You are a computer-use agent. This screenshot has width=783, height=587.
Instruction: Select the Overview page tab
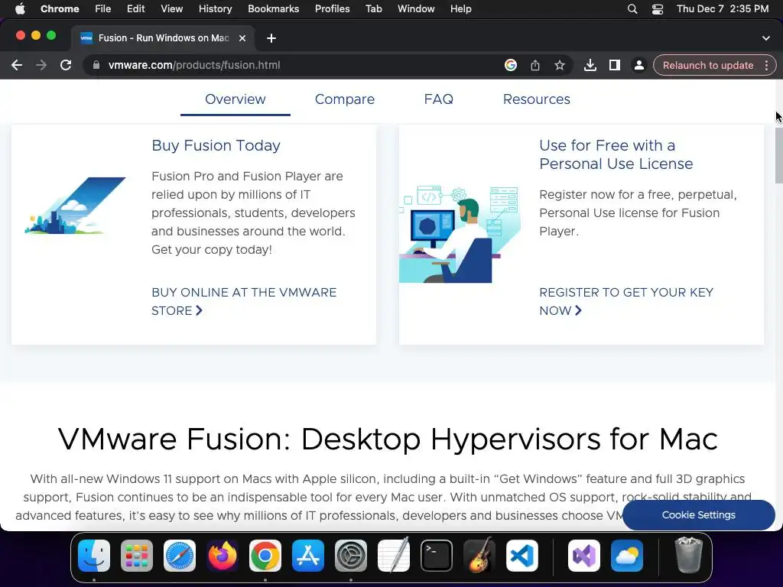pyautogui.click(x=236, y=99)
